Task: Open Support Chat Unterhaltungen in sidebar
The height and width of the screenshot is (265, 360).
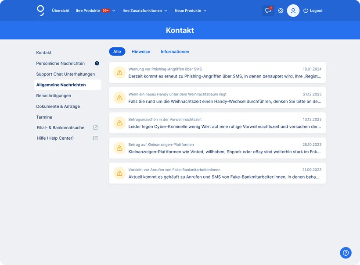Action: point(65,74)
